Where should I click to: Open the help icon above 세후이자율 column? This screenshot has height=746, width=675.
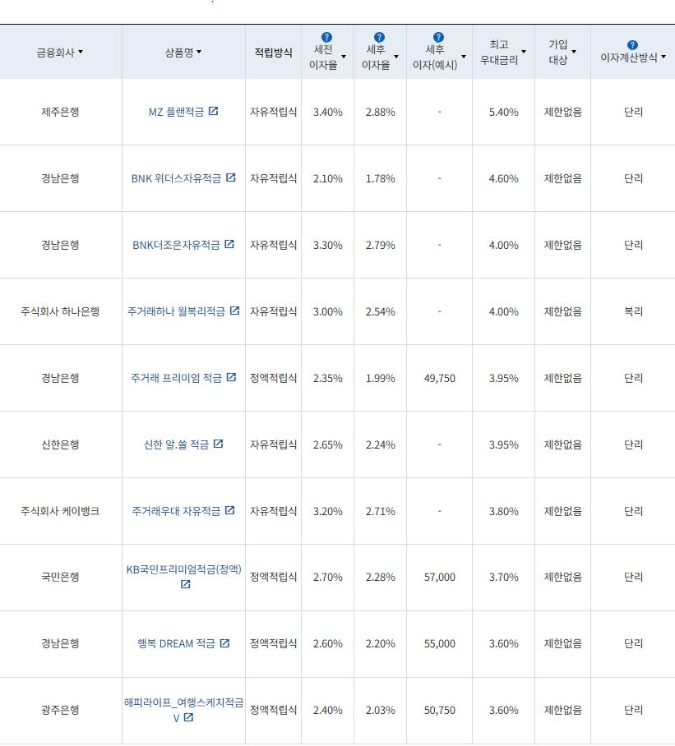[x=378, y=36]
